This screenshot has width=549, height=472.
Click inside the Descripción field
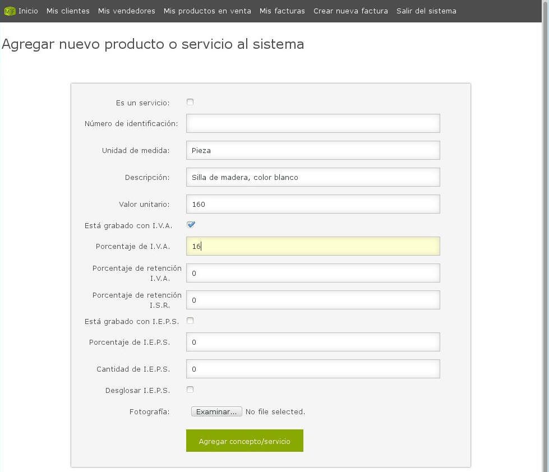click(312, 177)
